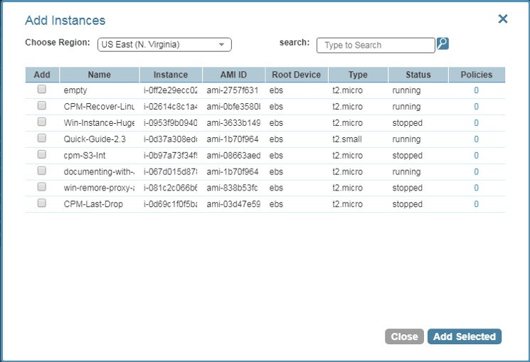The height and width of the screenshot is (362, 530).
Task: Sort by the Name column header
Action: click(100, 75)
